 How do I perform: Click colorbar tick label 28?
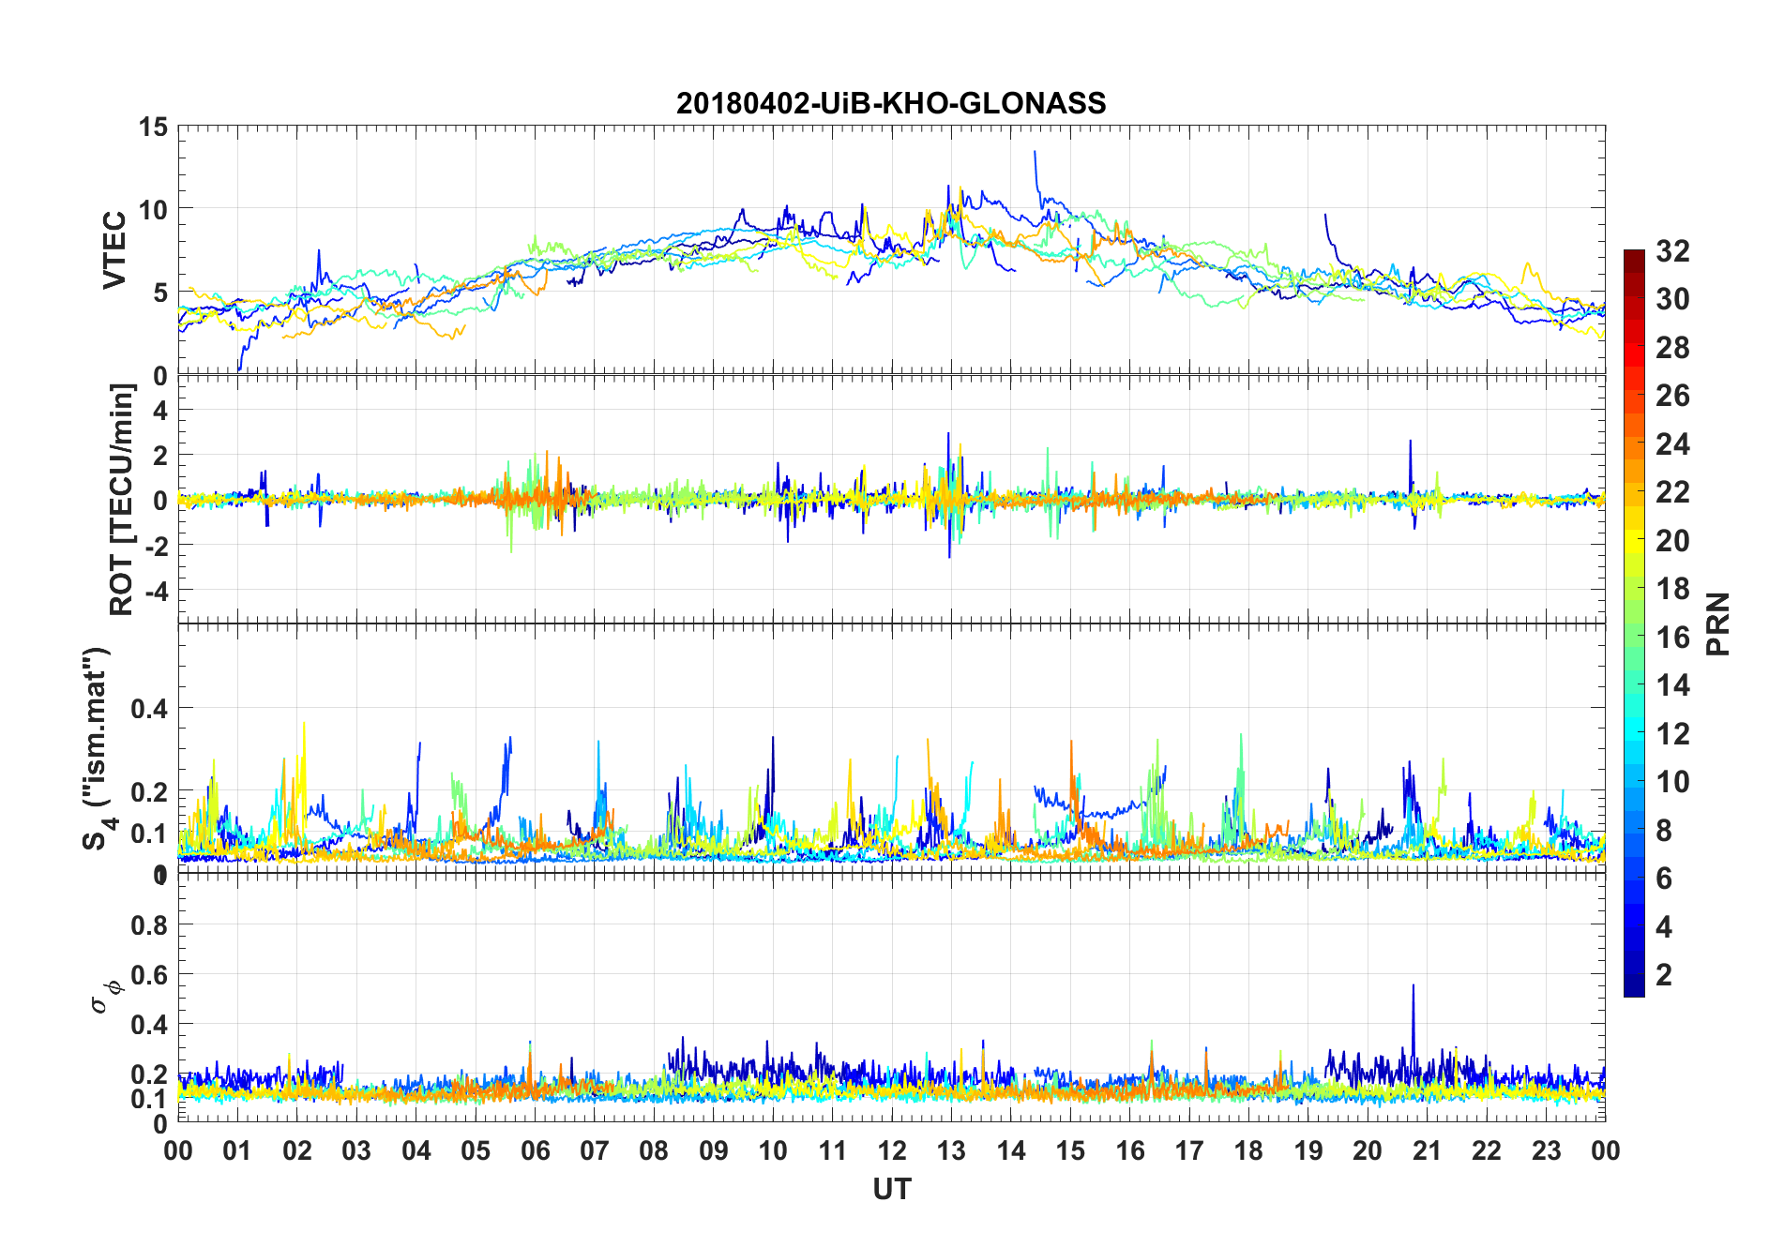[1672, 348]
